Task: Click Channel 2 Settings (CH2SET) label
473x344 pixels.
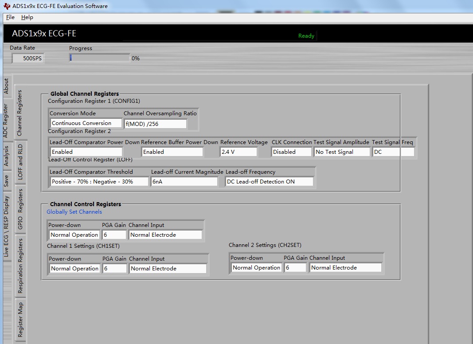Action: [x=265, y=245]
